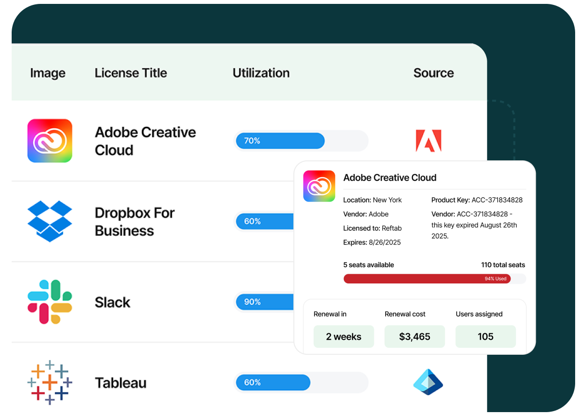Click the Location: New York text

tap(373, 200)
